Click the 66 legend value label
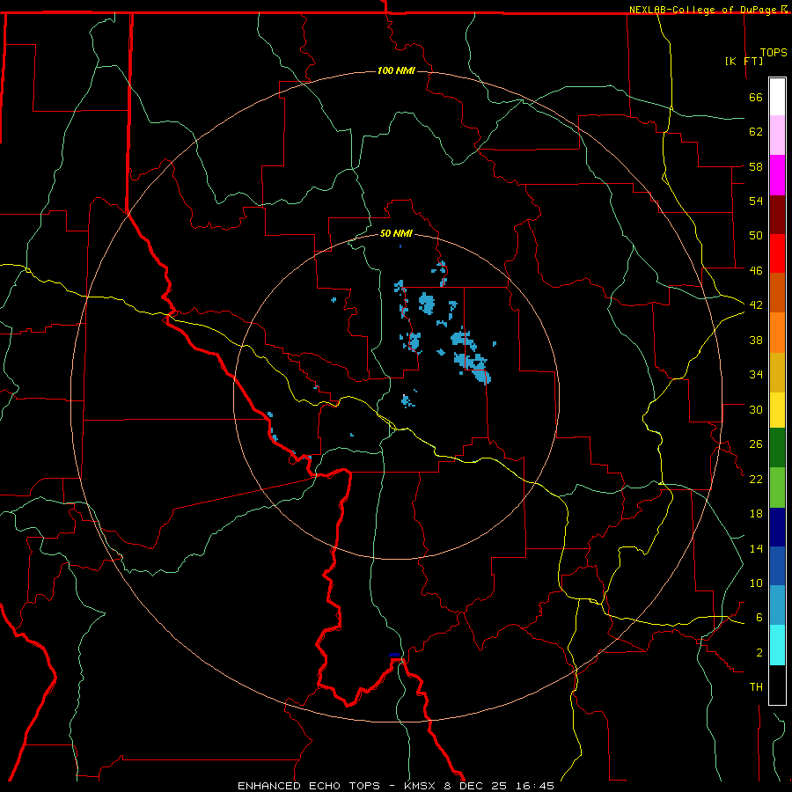 756,97
